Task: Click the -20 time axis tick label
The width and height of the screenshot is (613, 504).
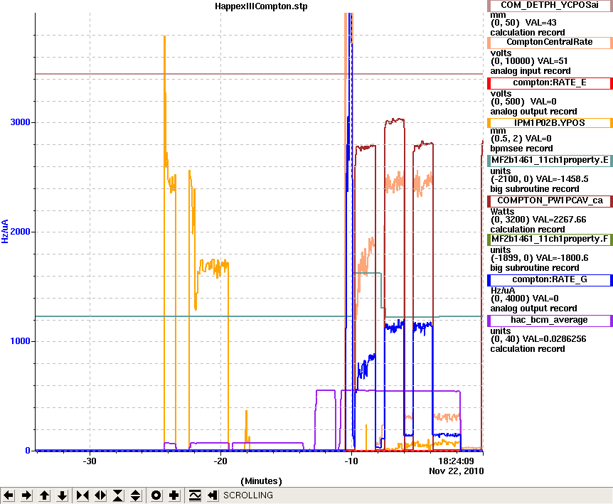Action: click(220, 461)
